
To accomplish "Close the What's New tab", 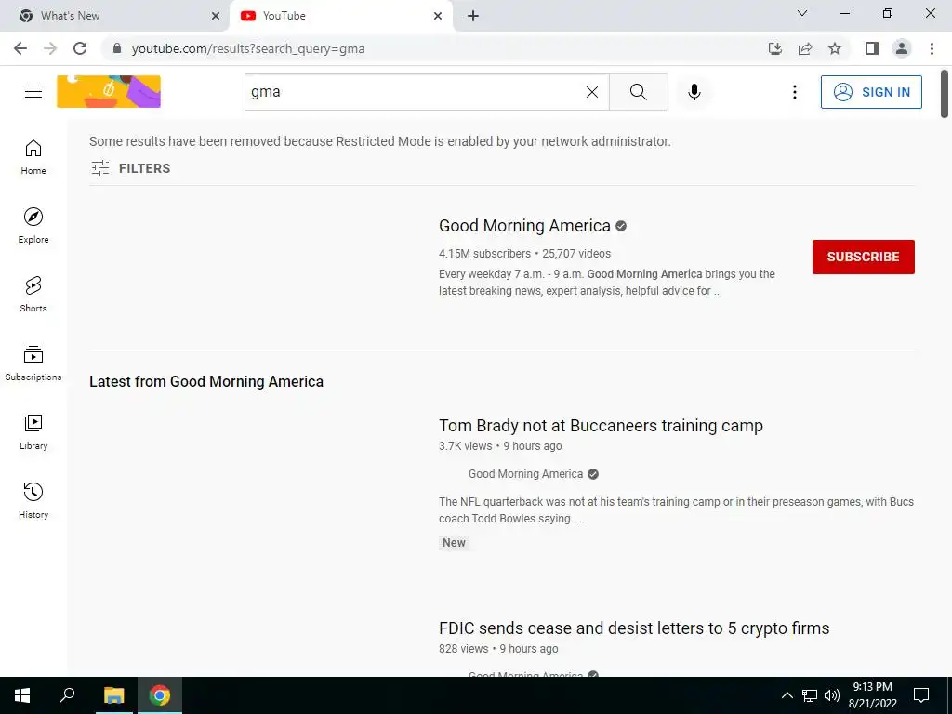I will pos(216,16).
